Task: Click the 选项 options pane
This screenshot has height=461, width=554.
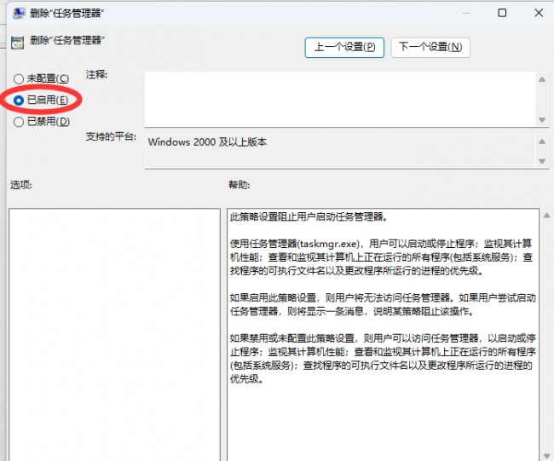Action: click(x=114, y=334)
